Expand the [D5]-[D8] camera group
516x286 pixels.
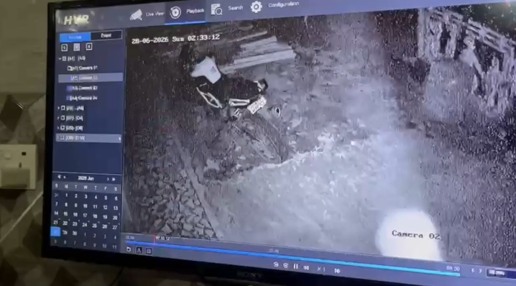tap(58, 128)
